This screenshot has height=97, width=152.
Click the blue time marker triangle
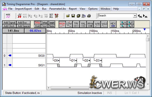[x=145, y=29]
